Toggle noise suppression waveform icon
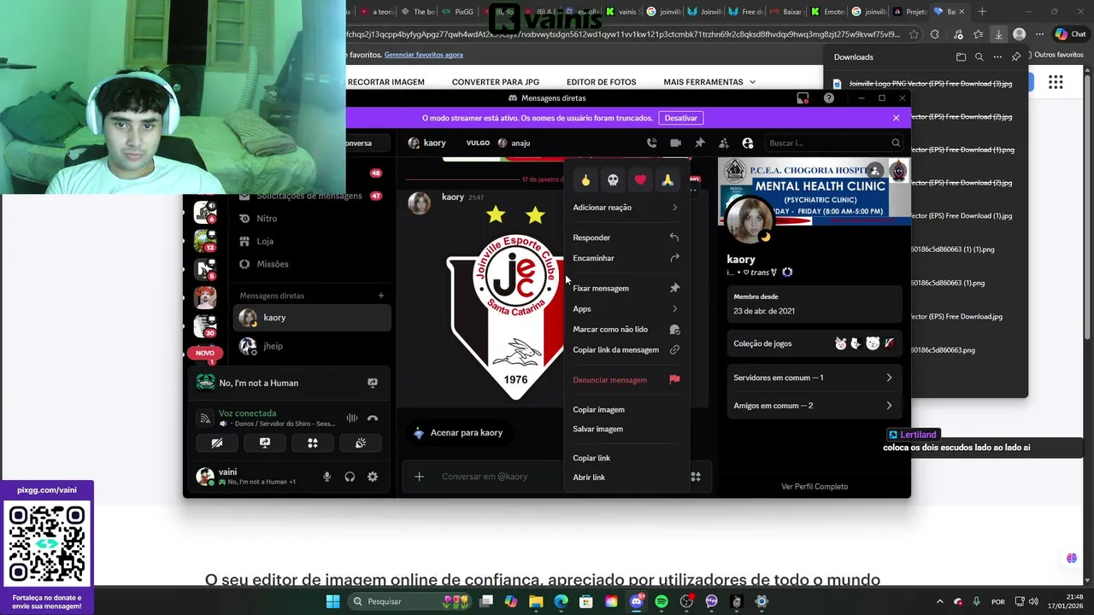The image size is (1094, 615). click(351, 419)
